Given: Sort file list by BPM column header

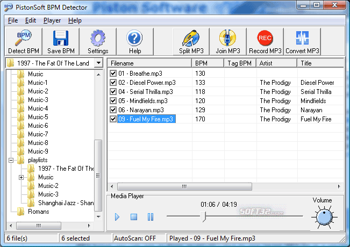Looking at the screenshot, I should tap(208, 63).
